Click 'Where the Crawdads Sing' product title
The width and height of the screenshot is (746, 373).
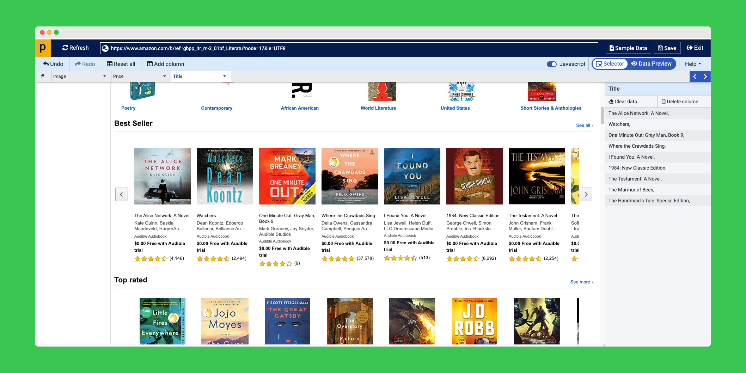coord(348,215)
